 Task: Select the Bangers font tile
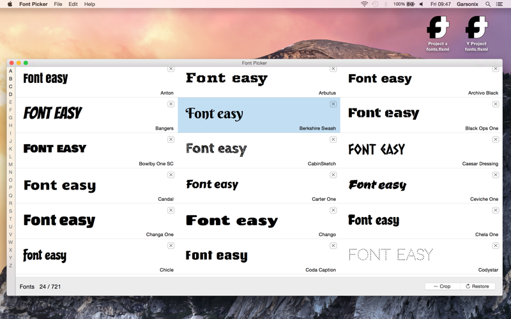(x=96, y=115)
